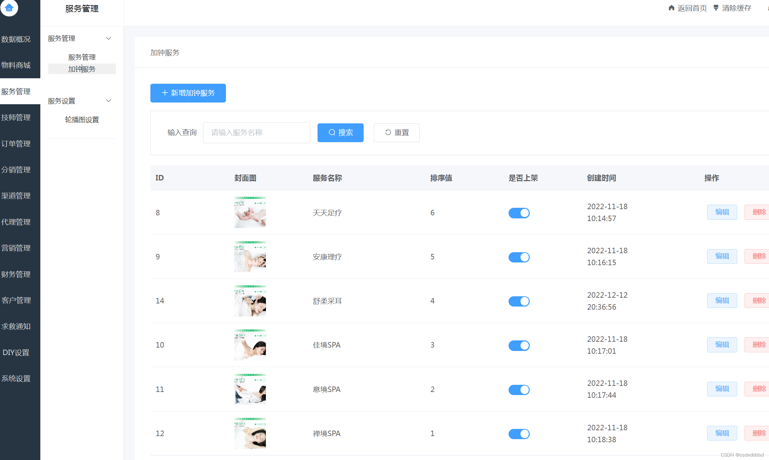Click the 清除缓存 link

pyautogui.click(x=737, y=8)
